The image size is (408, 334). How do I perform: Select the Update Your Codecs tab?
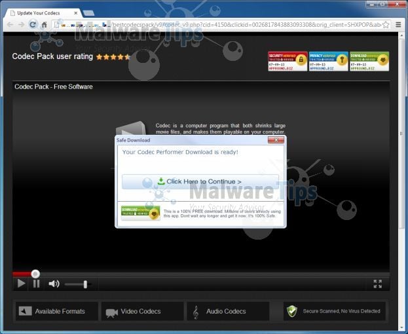click(x=43, y=12)
